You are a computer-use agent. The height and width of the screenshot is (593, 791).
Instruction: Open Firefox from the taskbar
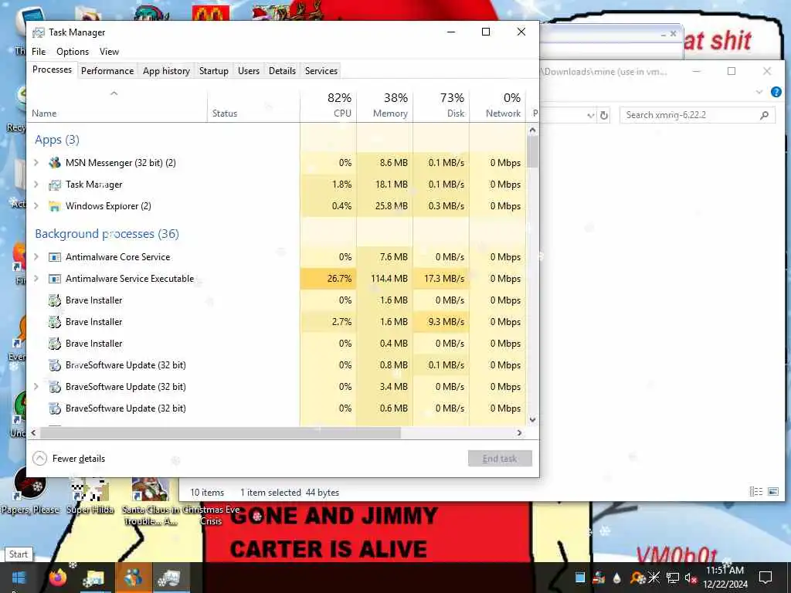click(x=58, y=578)
